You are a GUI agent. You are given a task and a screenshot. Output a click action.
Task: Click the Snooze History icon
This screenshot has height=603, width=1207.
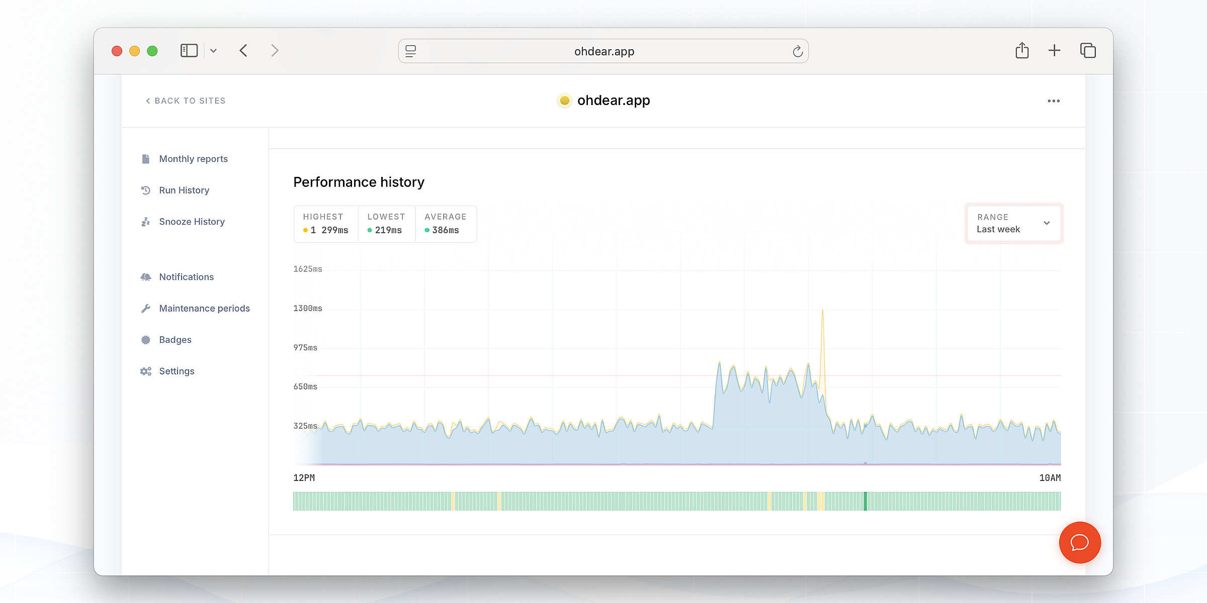146,222
